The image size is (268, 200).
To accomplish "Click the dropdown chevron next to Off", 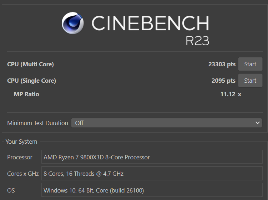I will (257, 123).
